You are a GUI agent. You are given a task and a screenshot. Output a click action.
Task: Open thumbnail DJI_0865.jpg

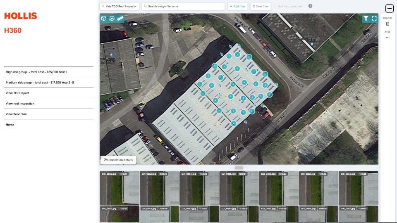coord(279,214)
